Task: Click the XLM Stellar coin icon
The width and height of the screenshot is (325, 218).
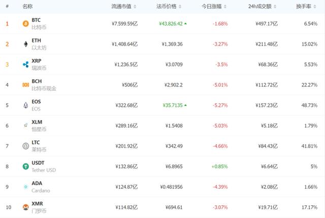Action: click(x=26, y=125)
